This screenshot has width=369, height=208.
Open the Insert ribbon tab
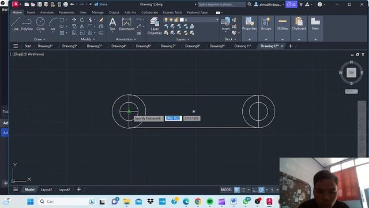click(x=31, y=12)
